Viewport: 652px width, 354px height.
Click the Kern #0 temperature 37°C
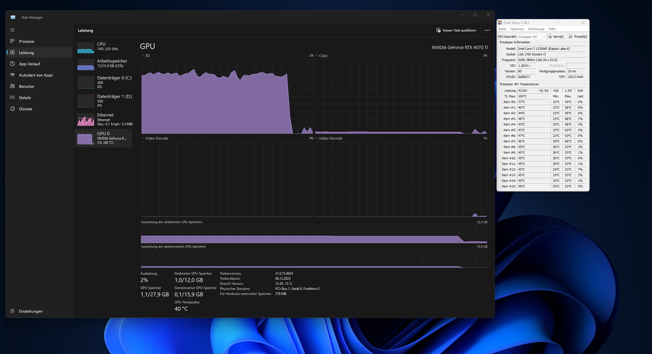[x=533, y=102]
